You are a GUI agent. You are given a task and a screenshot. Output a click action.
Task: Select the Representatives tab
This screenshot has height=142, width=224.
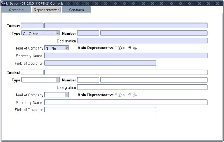point(47,10)
